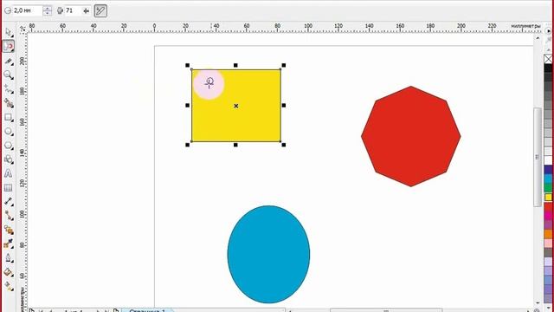Click the red octagon shape

(411, 136)
